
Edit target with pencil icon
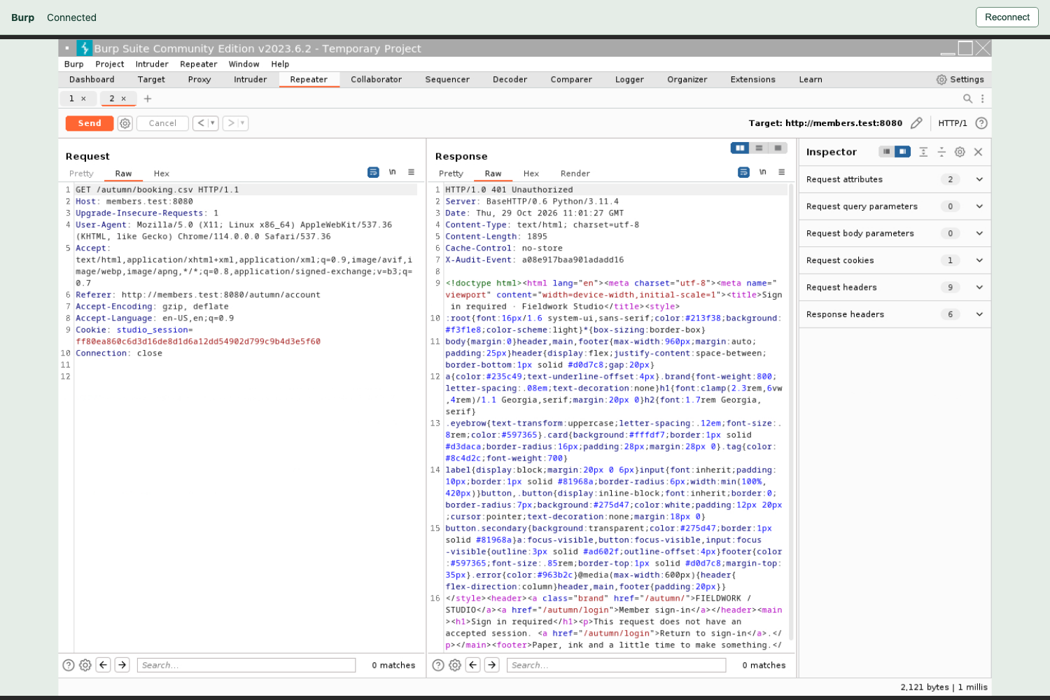click(x=916, y=123)
